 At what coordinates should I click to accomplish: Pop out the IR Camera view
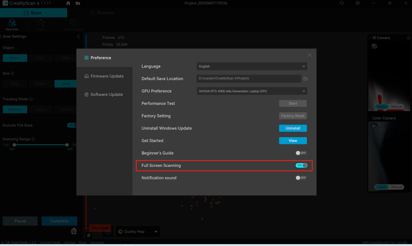[x=374, y=46]
